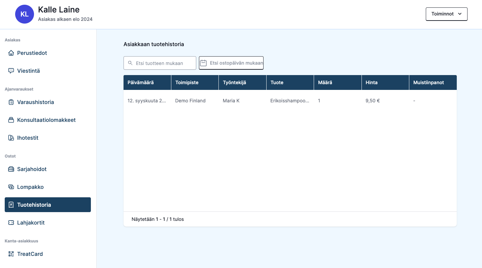Click the Hinta column header
Screen dimensions: 482x268
point(385,82)
